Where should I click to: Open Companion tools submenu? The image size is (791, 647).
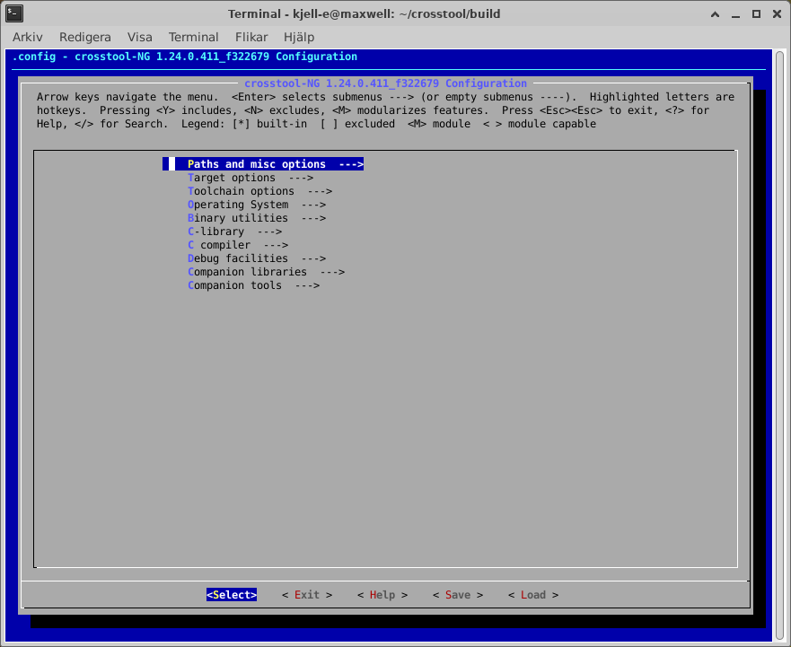tap(253, 285)
